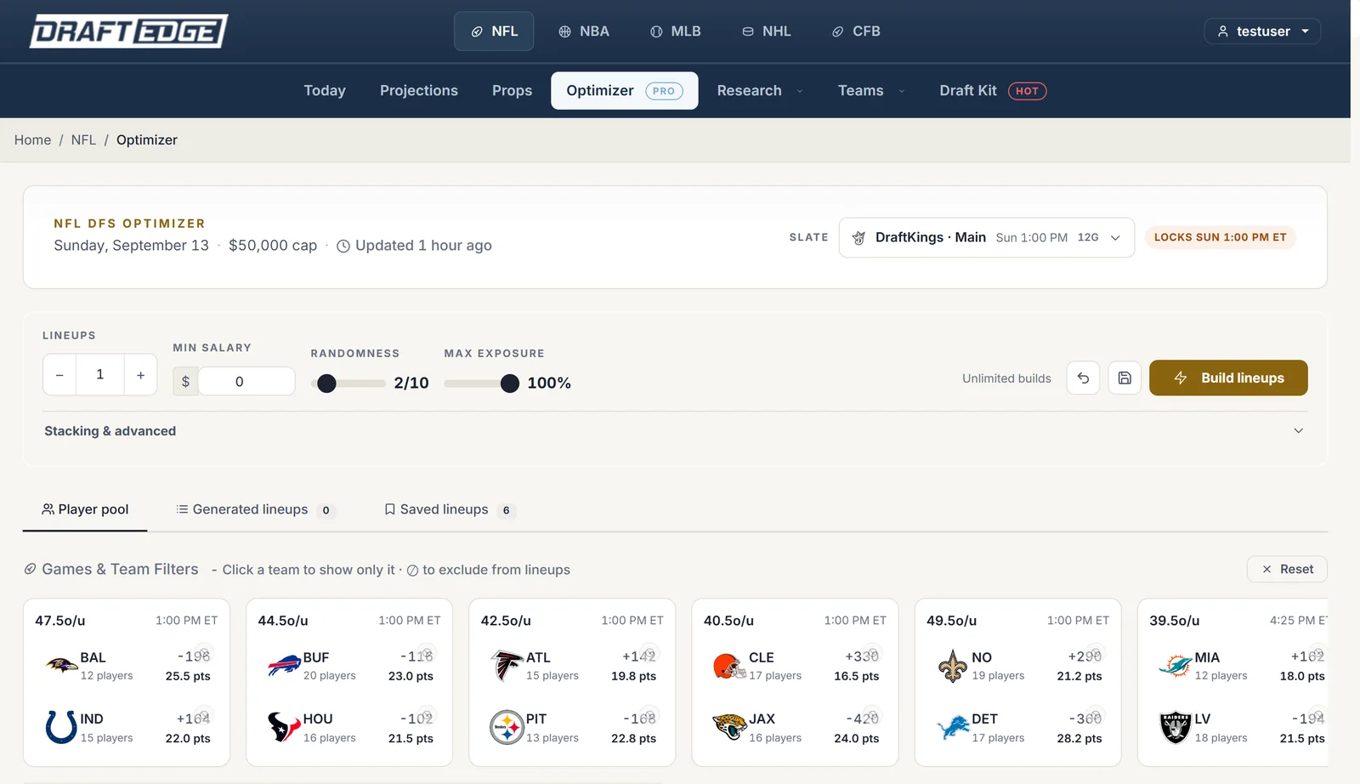Click the Max Exposure slider handle
Viewport: 1360px width, 784px height.
[510, 383]
